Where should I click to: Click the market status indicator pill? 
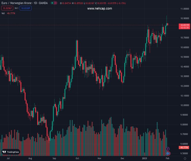(54, 3)
